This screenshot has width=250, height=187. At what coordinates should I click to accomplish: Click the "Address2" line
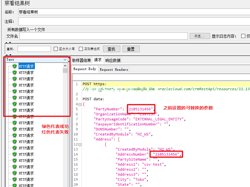(x=132, y=169)
